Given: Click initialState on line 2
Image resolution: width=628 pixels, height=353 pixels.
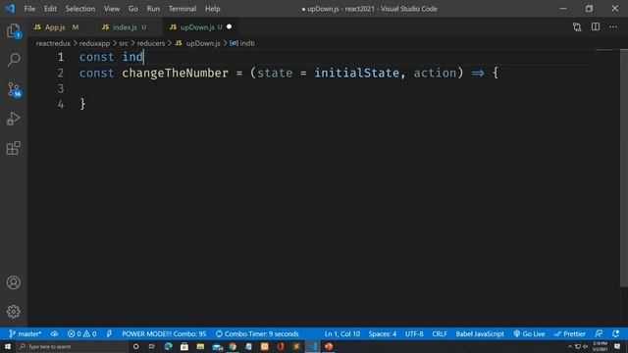Looking at the screenshot, I should coord(357,73).
